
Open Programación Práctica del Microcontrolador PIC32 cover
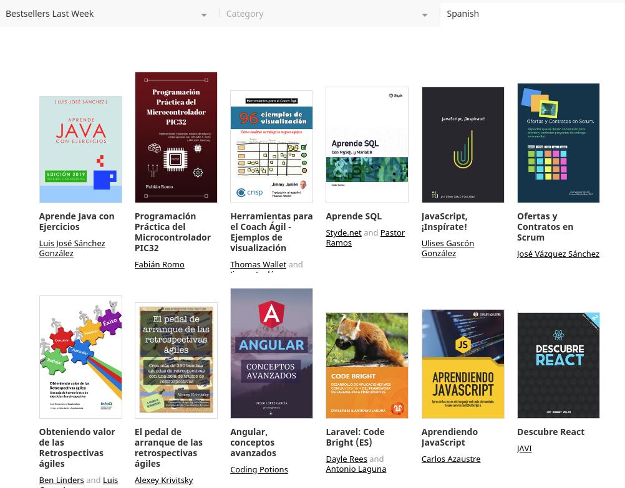(x=176, y=138)
